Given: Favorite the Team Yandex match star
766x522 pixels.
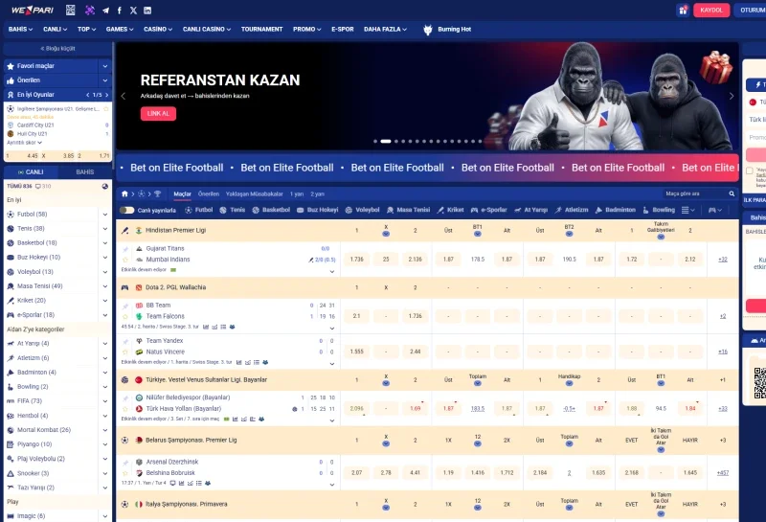Looking at the screenshot, I should [125, 352].
